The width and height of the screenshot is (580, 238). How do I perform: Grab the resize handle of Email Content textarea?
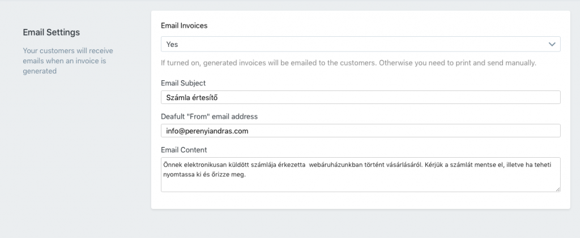[x=558, y=189]
